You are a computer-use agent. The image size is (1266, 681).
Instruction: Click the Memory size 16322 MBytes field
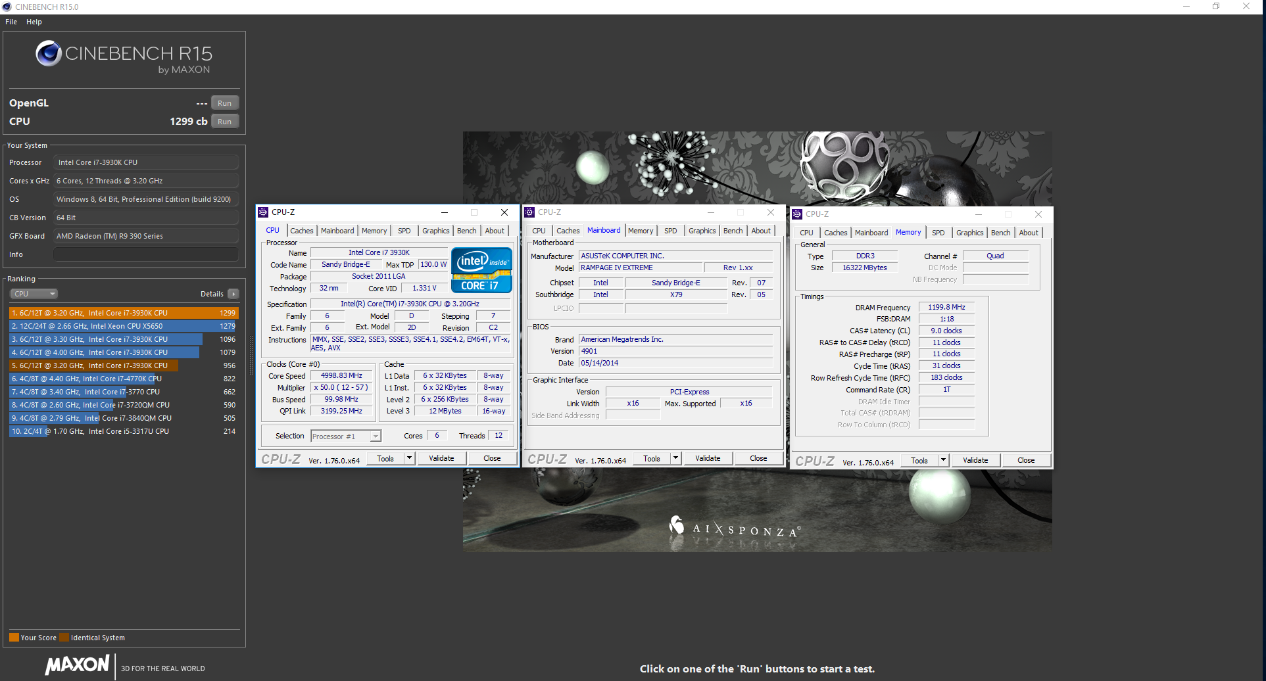coord(865,268)
